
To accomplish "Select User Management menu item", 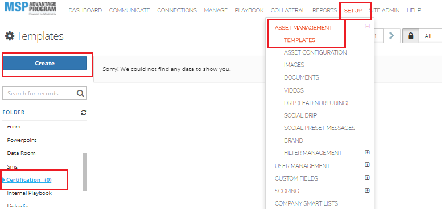I will point(302,166).
